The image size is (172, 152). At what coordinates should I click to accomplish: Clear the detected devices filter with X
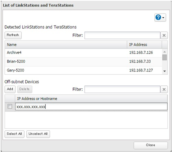(x=164, y=35)
